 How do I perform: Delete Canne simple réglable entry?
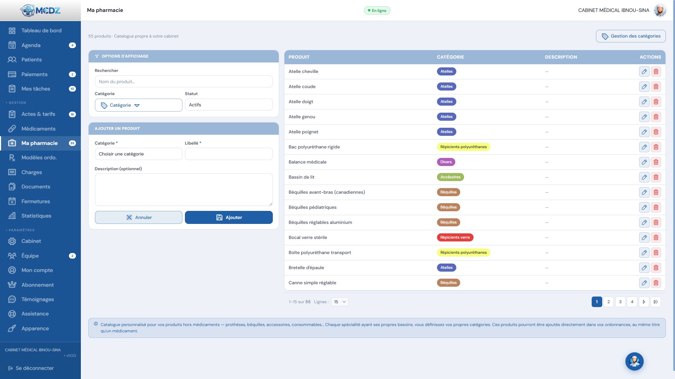pos(656,283)
